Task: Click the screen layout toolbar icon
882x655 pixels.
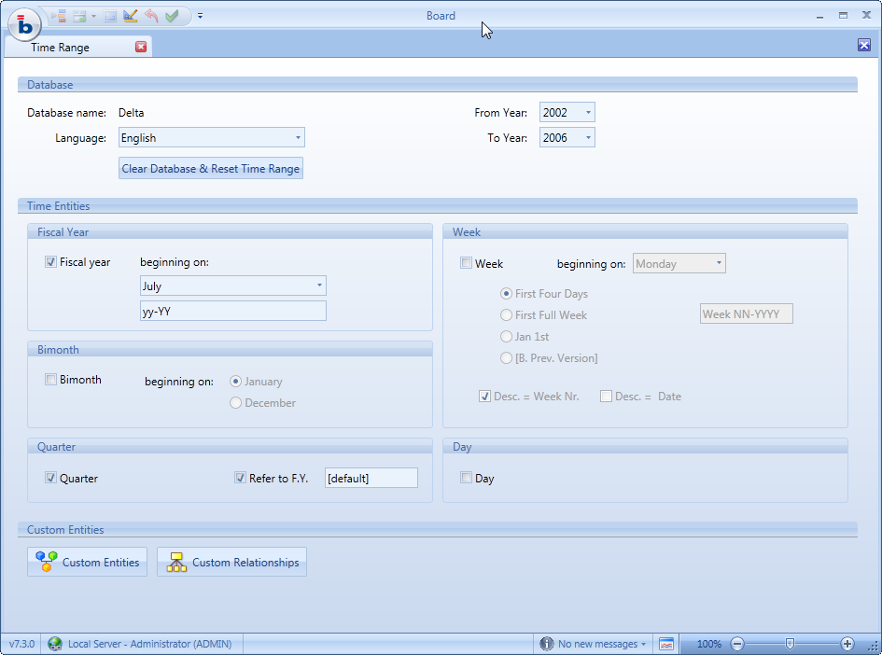Action: click(110, 16)
